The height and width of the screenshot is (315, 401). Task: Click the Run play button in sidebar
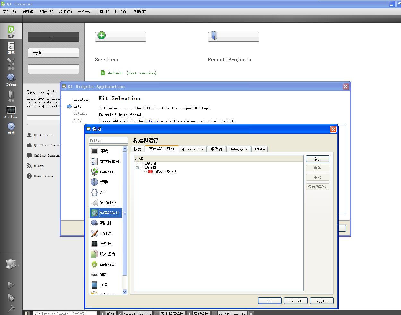(11, 285)
